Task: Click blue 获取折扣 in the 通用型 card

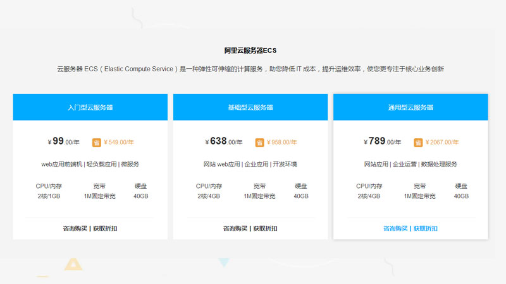Action: click(x=426, y=228)
